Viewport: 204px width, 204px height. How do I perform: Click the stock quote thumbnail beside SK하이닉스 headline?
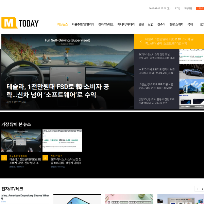(192, 56)
